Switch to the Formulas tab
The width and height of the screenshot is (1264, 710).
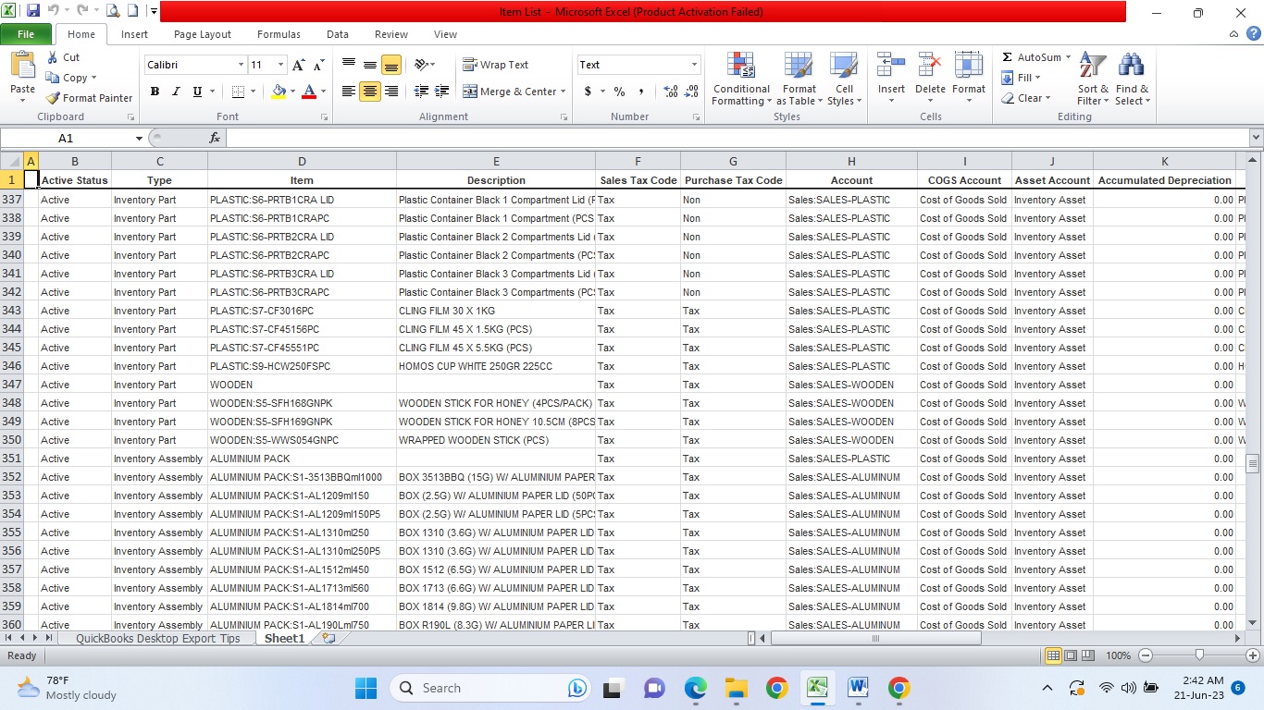click(279, 34)
